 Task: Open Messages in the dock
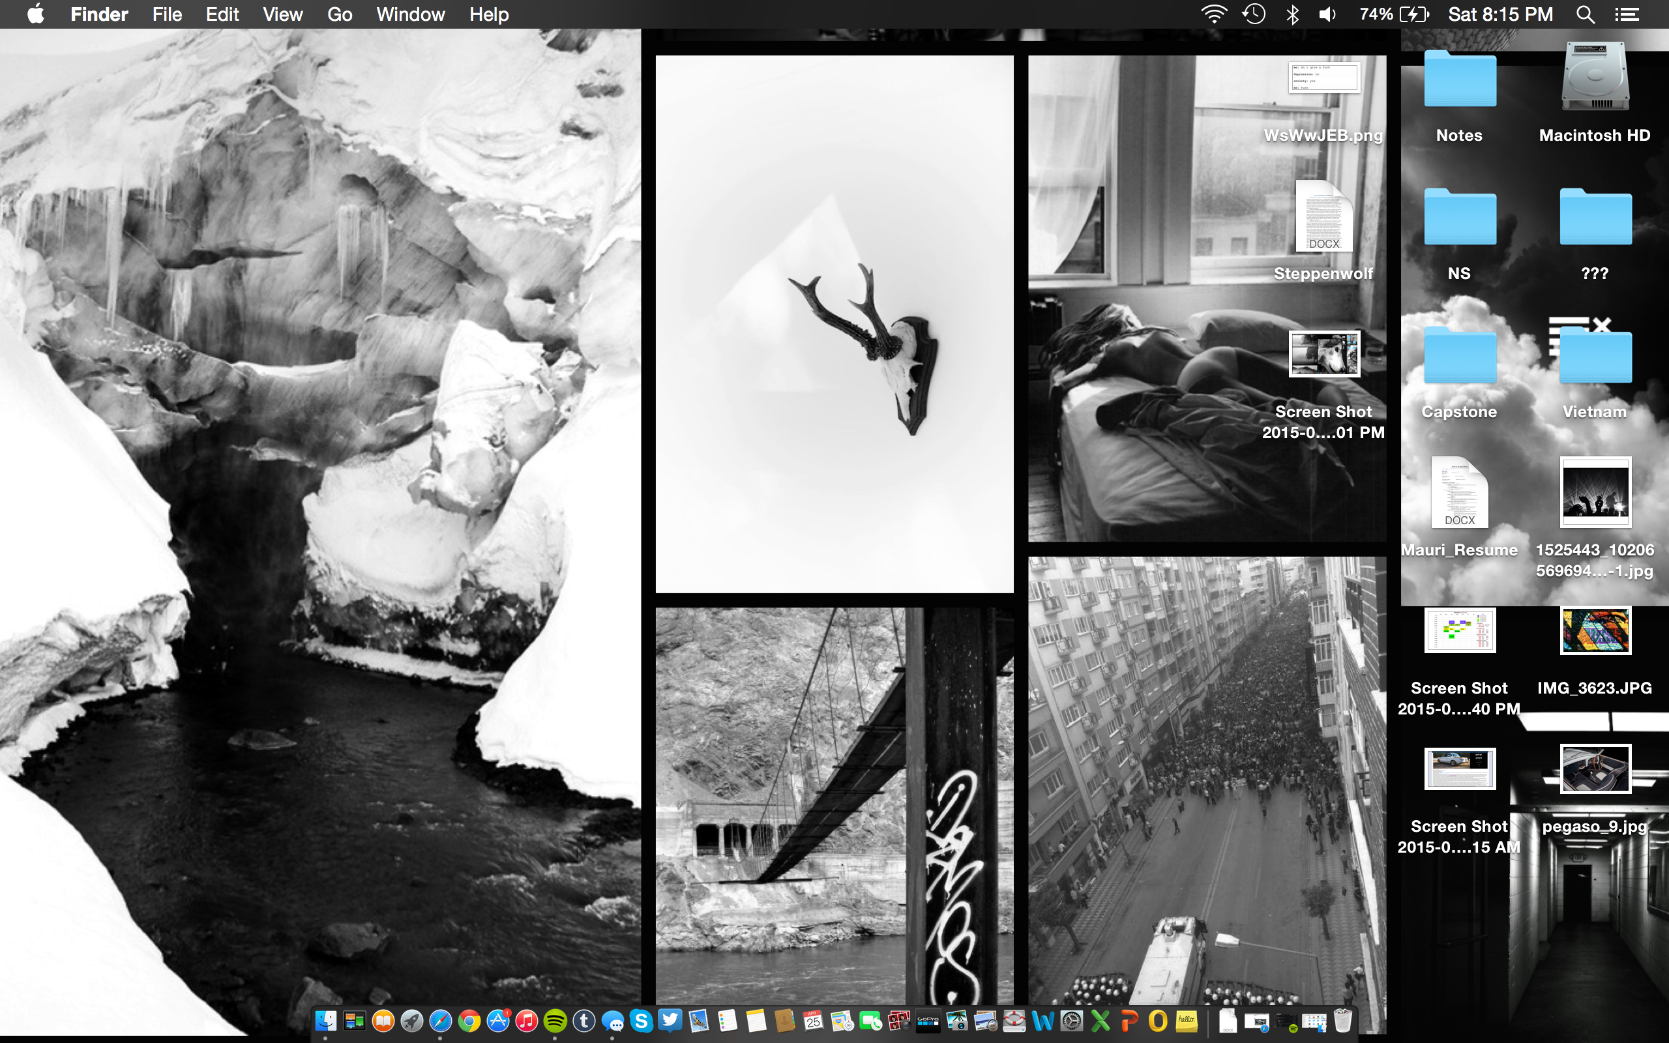(612, 1020)
